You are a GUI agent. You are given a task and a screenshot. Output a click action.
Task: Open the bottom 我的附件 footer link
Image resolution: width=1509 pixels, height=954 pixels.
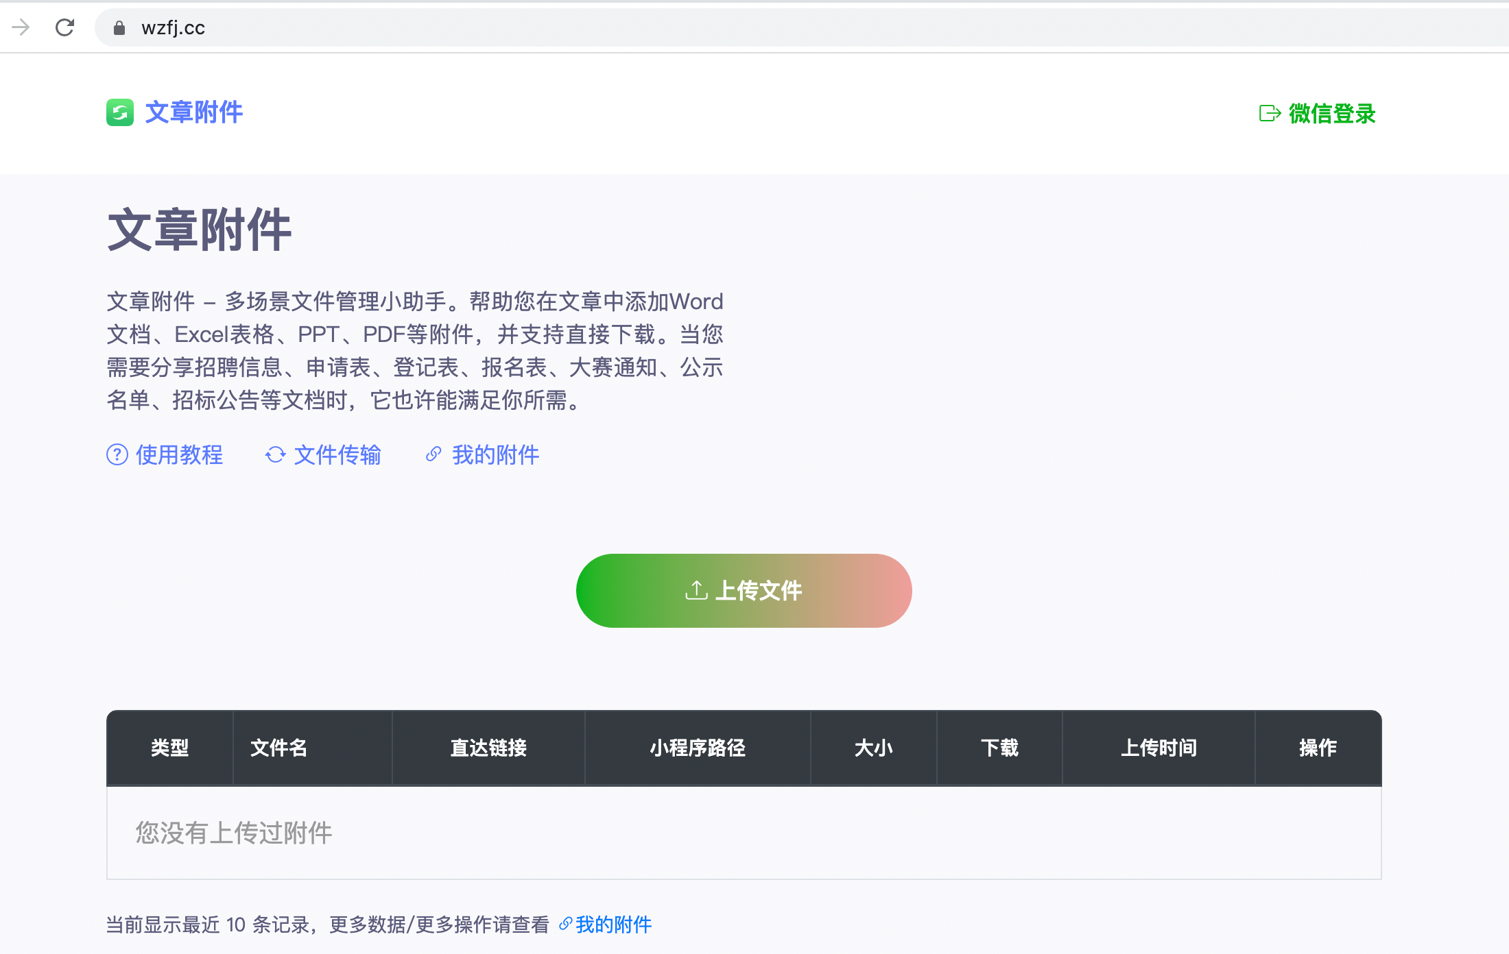tap(613, 925)
